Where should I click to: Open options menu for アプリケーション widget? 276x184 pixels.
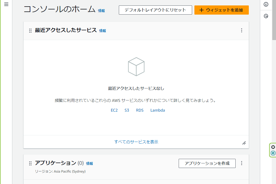[x=242, y=163]
